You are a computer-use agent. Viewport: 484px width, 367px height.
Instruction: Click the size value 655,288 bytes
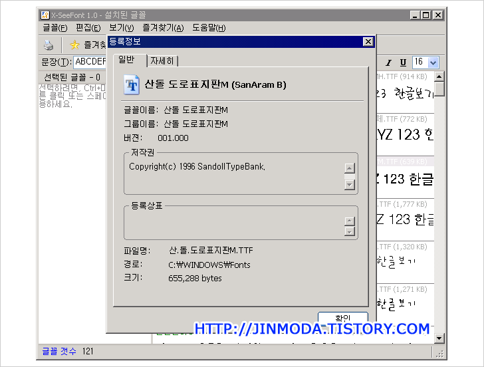pos(195,279)
